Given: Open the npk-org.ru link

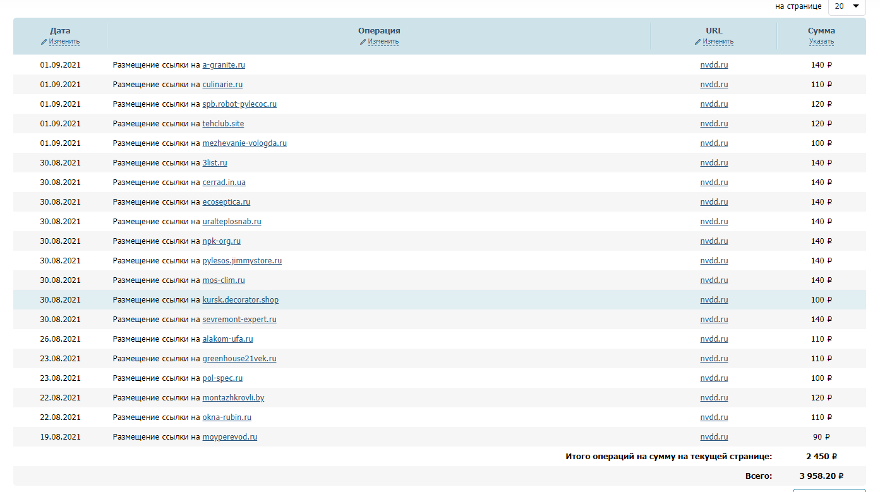Looking at the screenshot, I should [222, 241].
